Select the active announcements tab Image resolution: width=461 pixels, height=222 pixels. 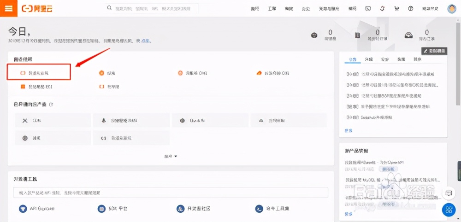tap(353, 59)
